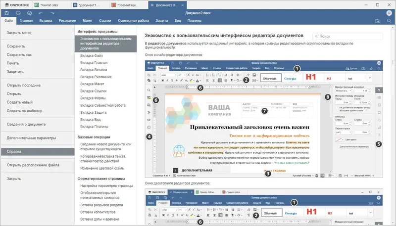396x226 pixels.
Task: Click the Open file location folder icon
Action: point(378,21)
